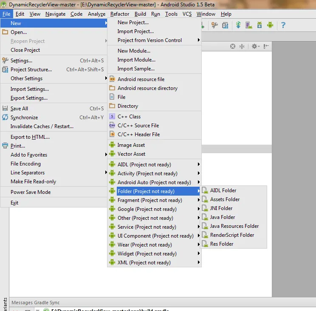Open the Android Device Monitor icon

pyautogui.click(x=270, y=25)
